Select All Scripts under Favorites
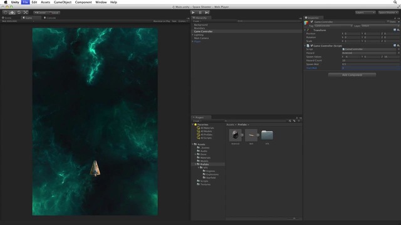401x225 pixels. (204, 137)
